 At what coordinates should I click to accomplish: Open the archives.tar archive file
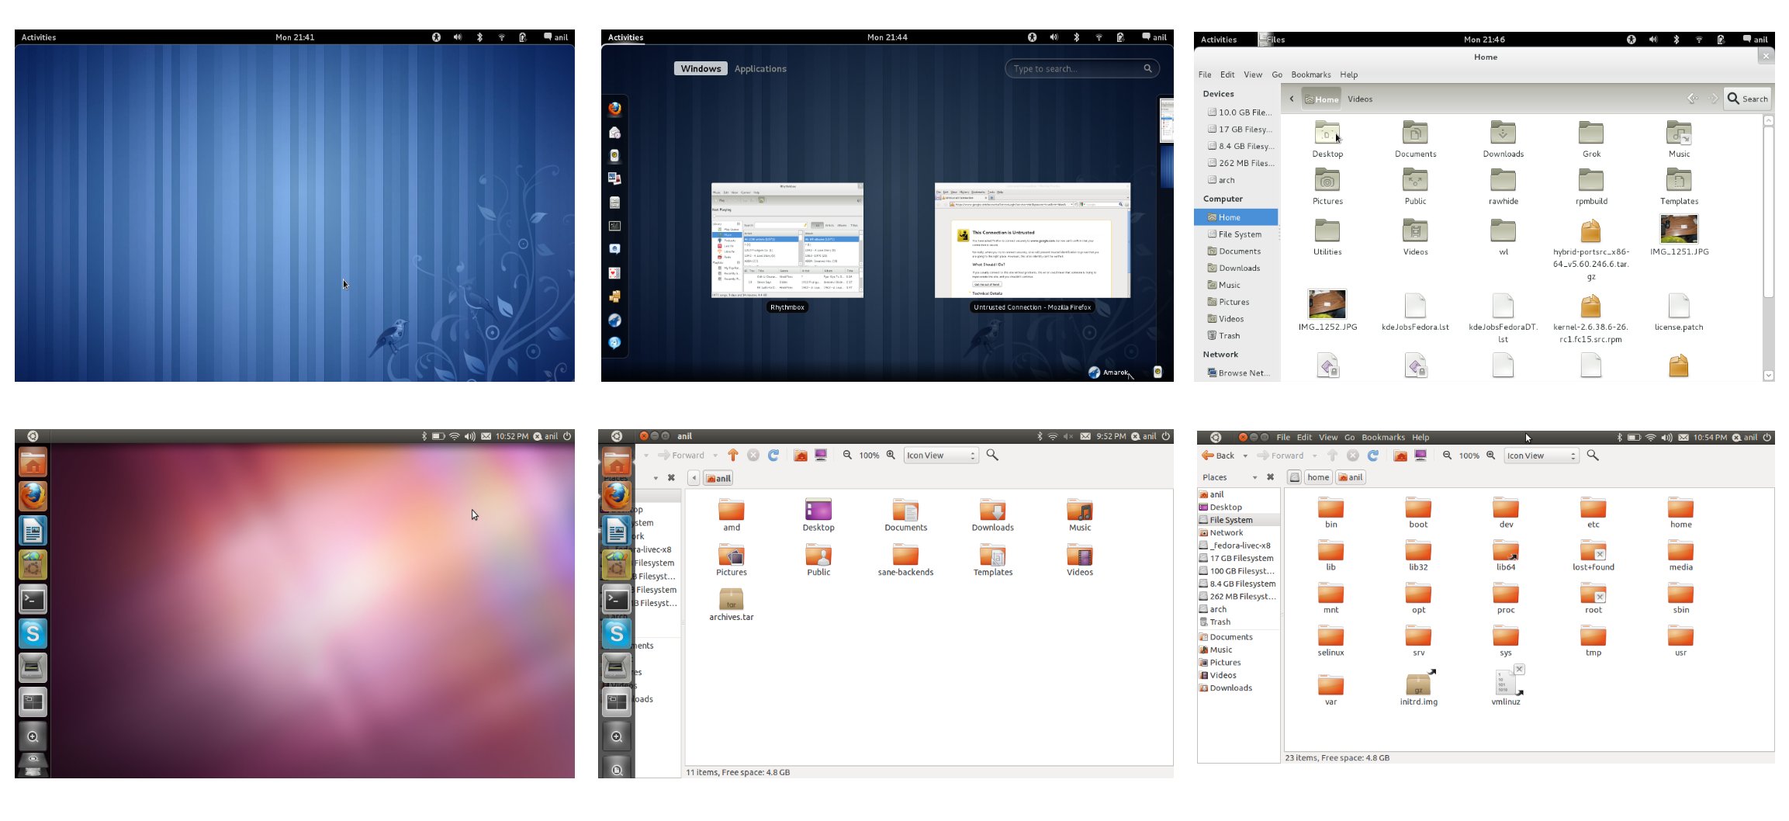[x=731, y=600]
